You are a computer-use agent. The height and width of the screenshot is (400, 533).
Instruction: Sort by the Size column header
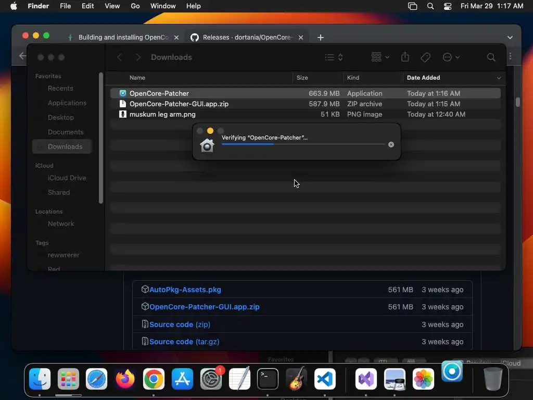318,78
